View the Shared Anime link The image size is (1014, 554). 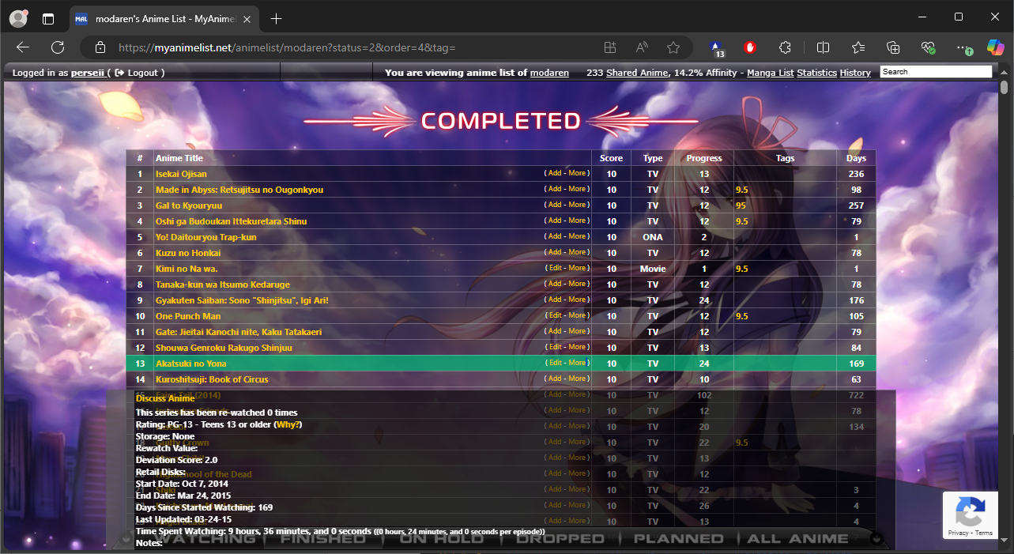[637, 73]
